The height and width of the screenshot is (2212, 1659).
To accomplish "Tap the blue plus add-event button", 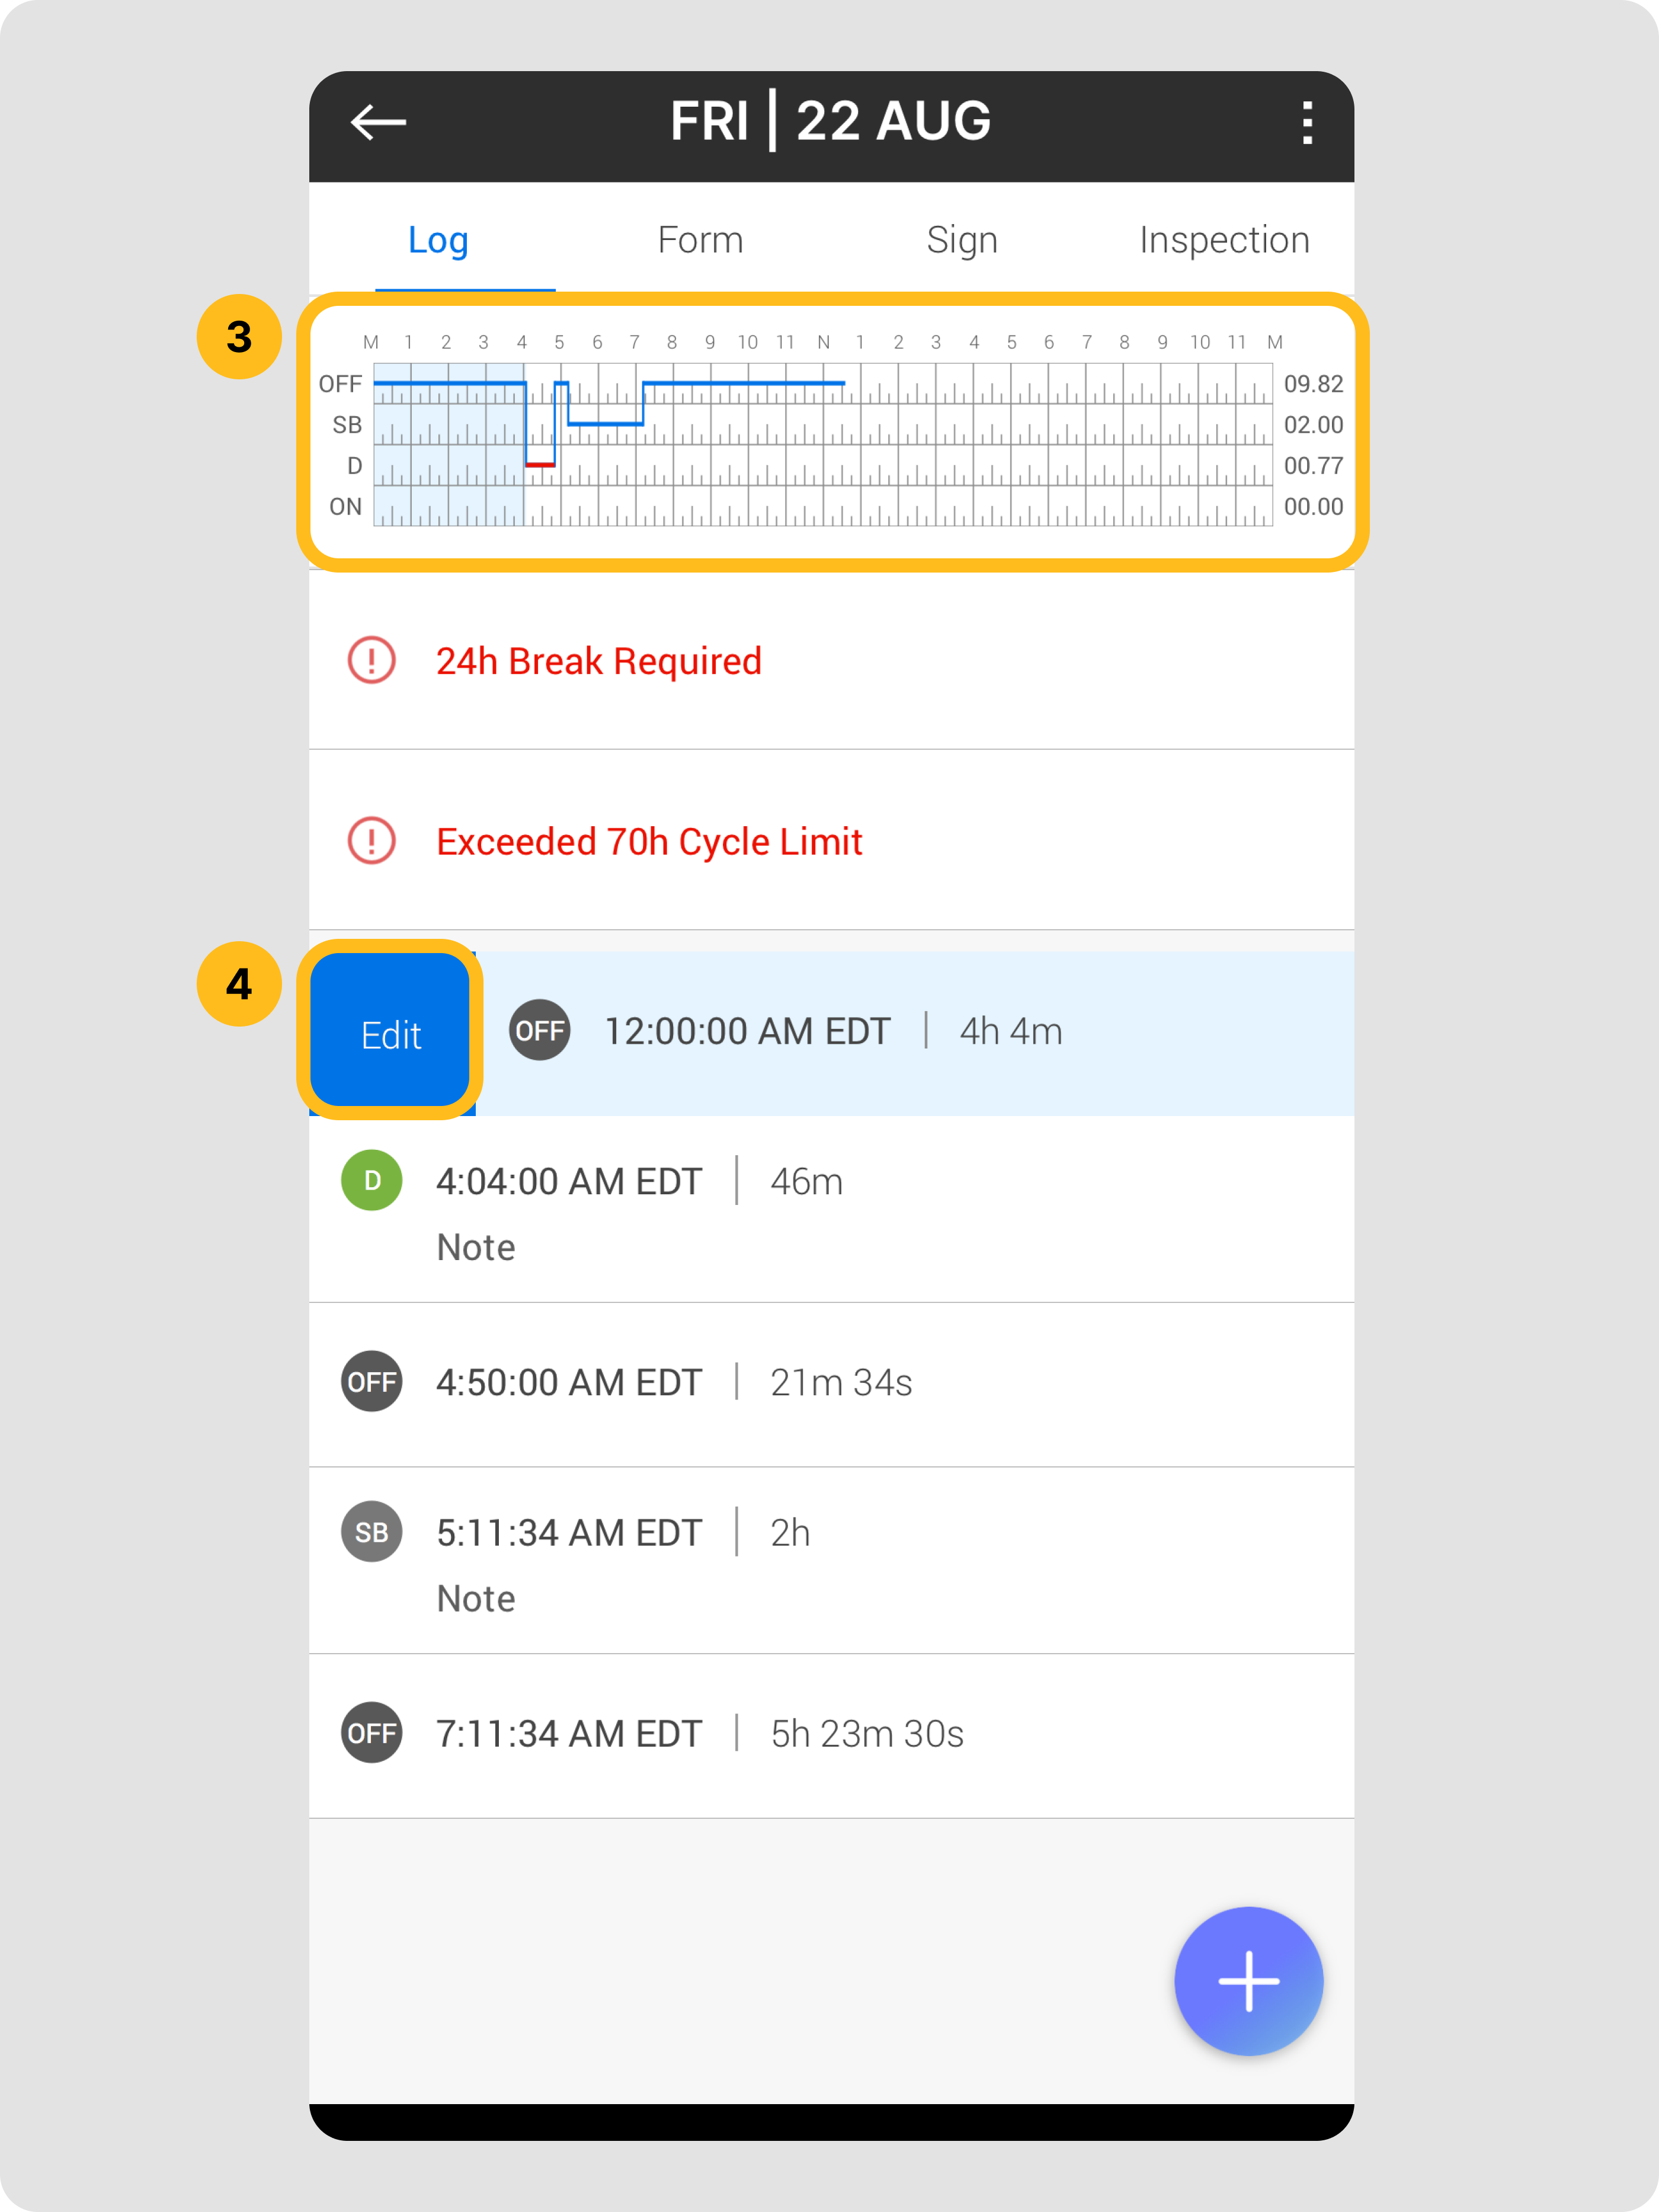I will 1248,1981.
